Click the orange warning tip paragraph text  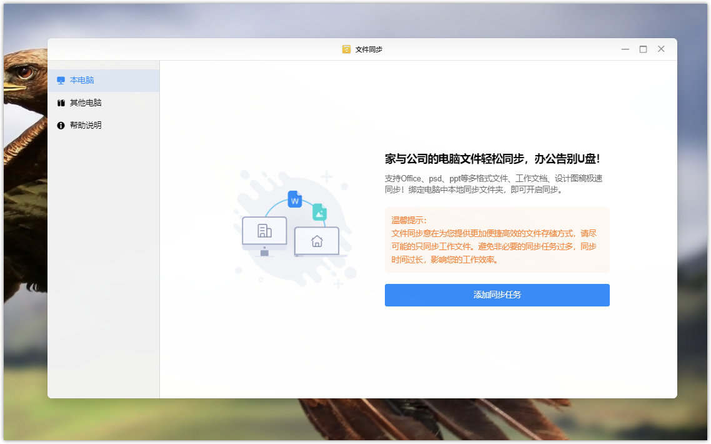pos(494,246)
